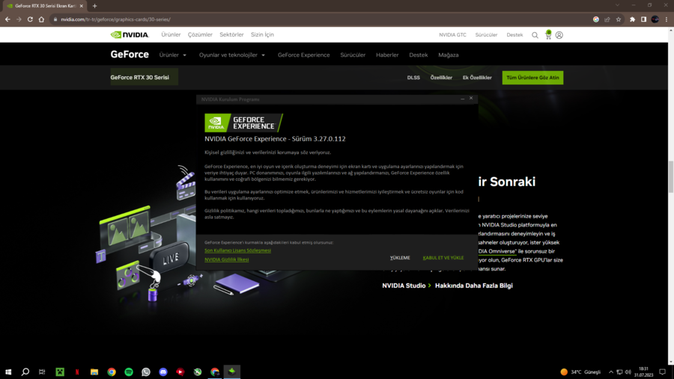Open Son Kullanıcı Lisans Sözleşmesi link
Screen dimensions: 674x379
237,250
